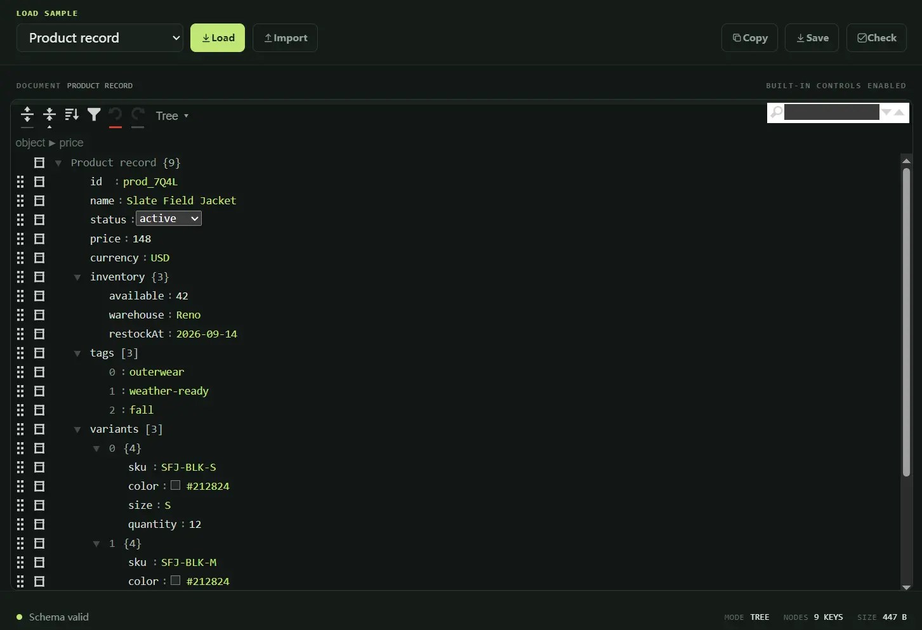Image resolution: width=922 pixels, height=630 pixels.
Task: Open actions menu for tags row
Action: click(x=39, y=353)
